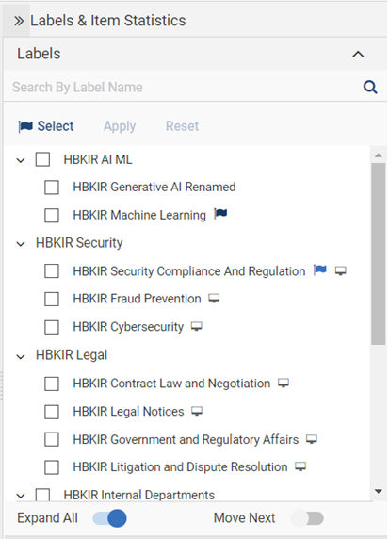
Task: Collapse the Labels section with the caret
Action: (x=358, y=55)
